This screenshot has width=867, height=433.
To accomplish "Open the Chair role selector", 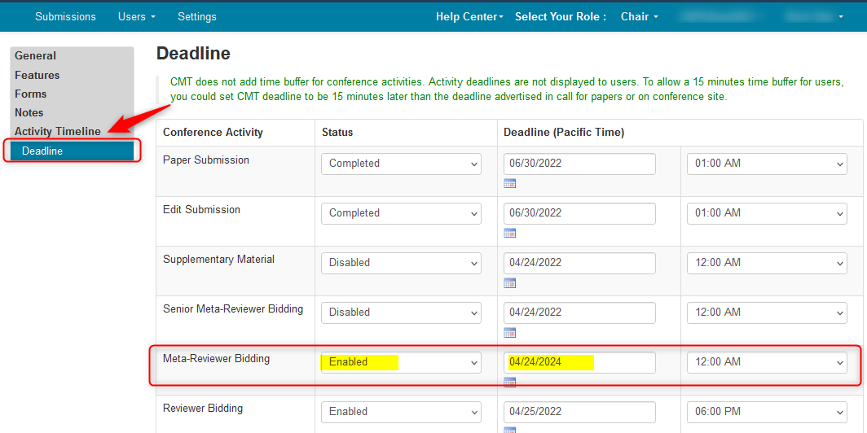I will click(639, 16).
